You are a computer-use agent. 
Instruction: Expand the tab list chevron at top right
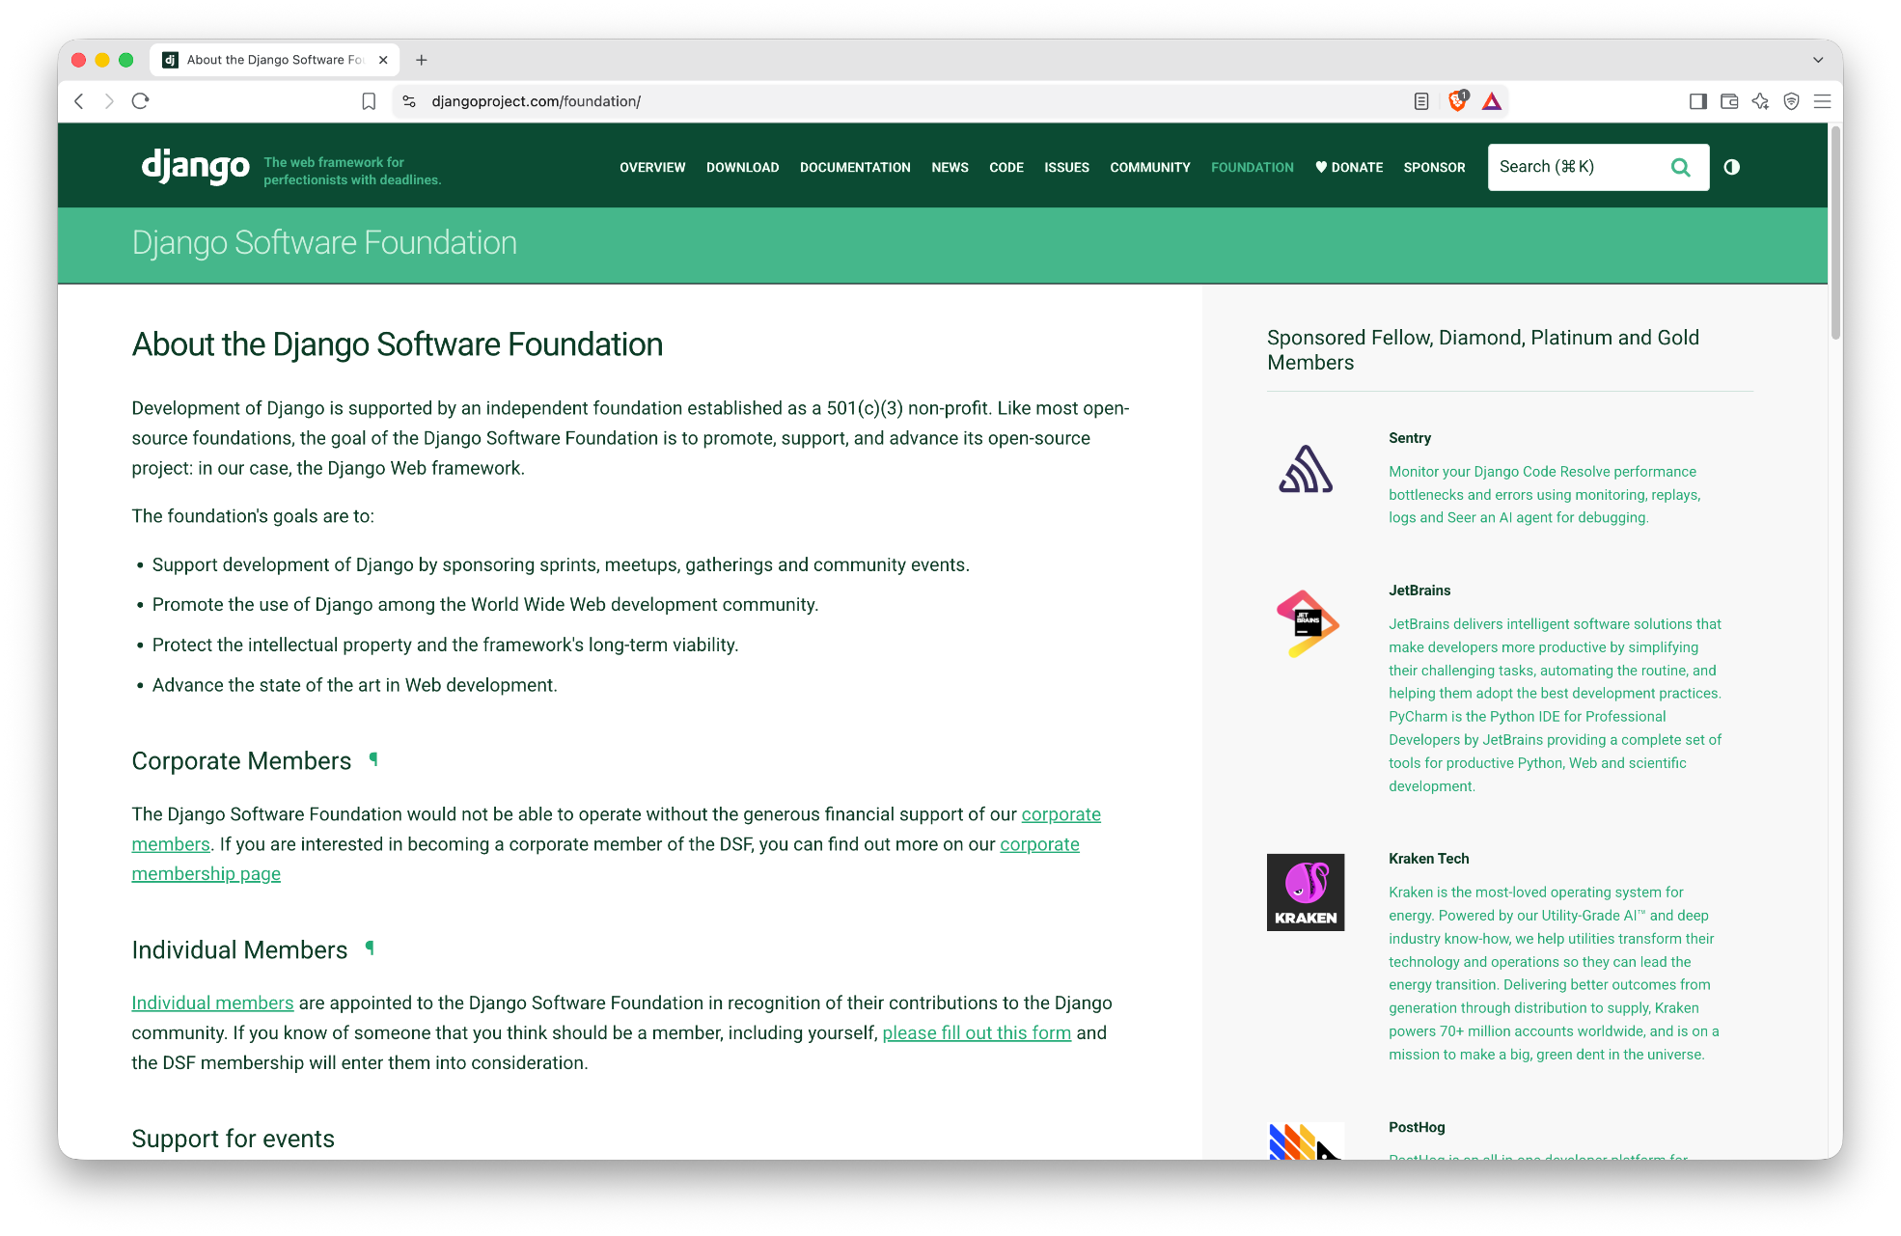point(1818,60)
